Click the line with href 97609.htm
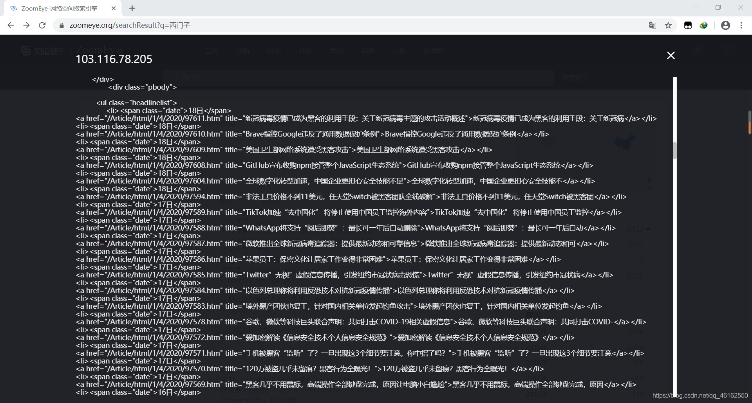The image size is (752, 403). 284,150
